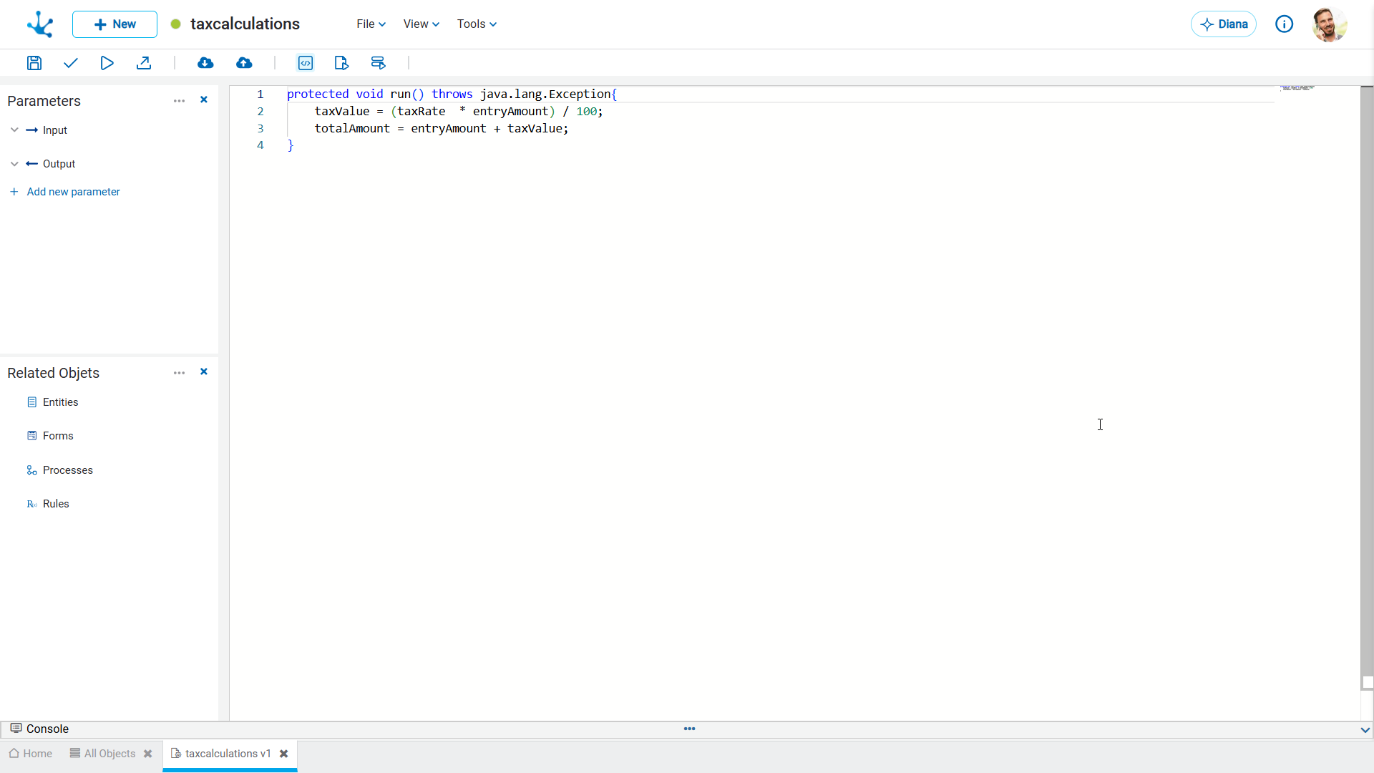Click the publish export arrow icon
1374x773 pixels.
tap(144, 63)
